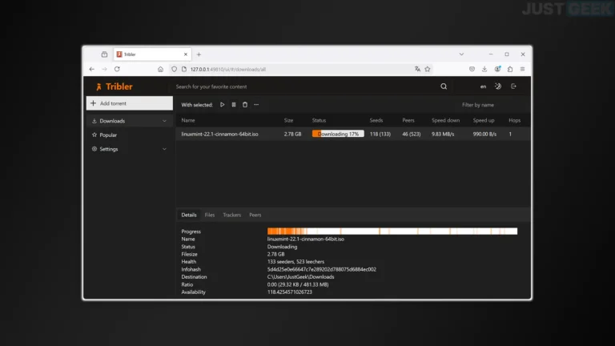615x346 pixels.
Task: Click the torrent pieces progress bar
Action: pos(392,231)
